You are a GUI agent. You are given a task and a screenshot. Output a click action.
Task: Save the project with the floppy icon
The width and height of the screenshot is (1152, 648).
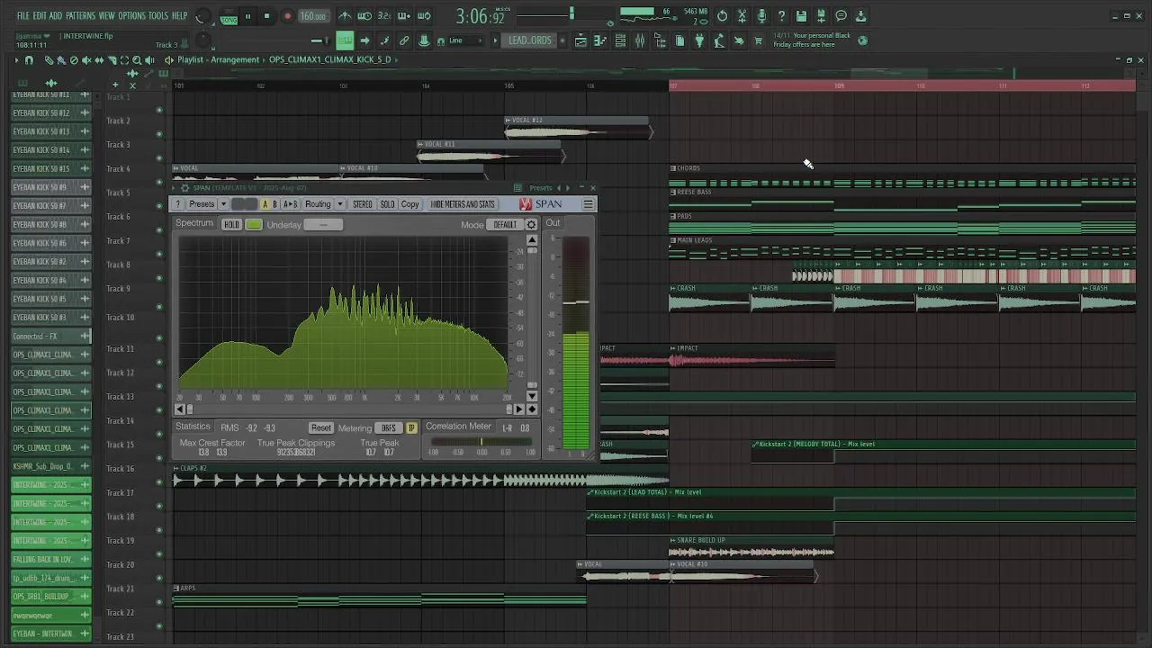[x=801, y=15]
